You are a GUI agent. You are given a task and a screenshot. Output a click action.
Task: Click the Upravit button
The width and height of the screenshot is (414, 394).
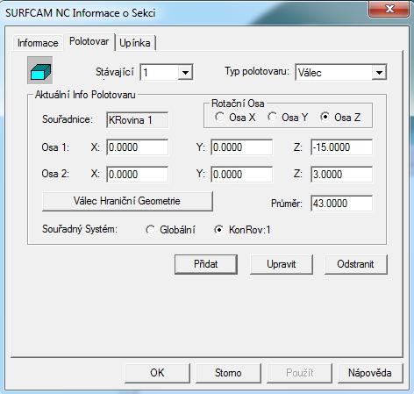tap(282, 264)
